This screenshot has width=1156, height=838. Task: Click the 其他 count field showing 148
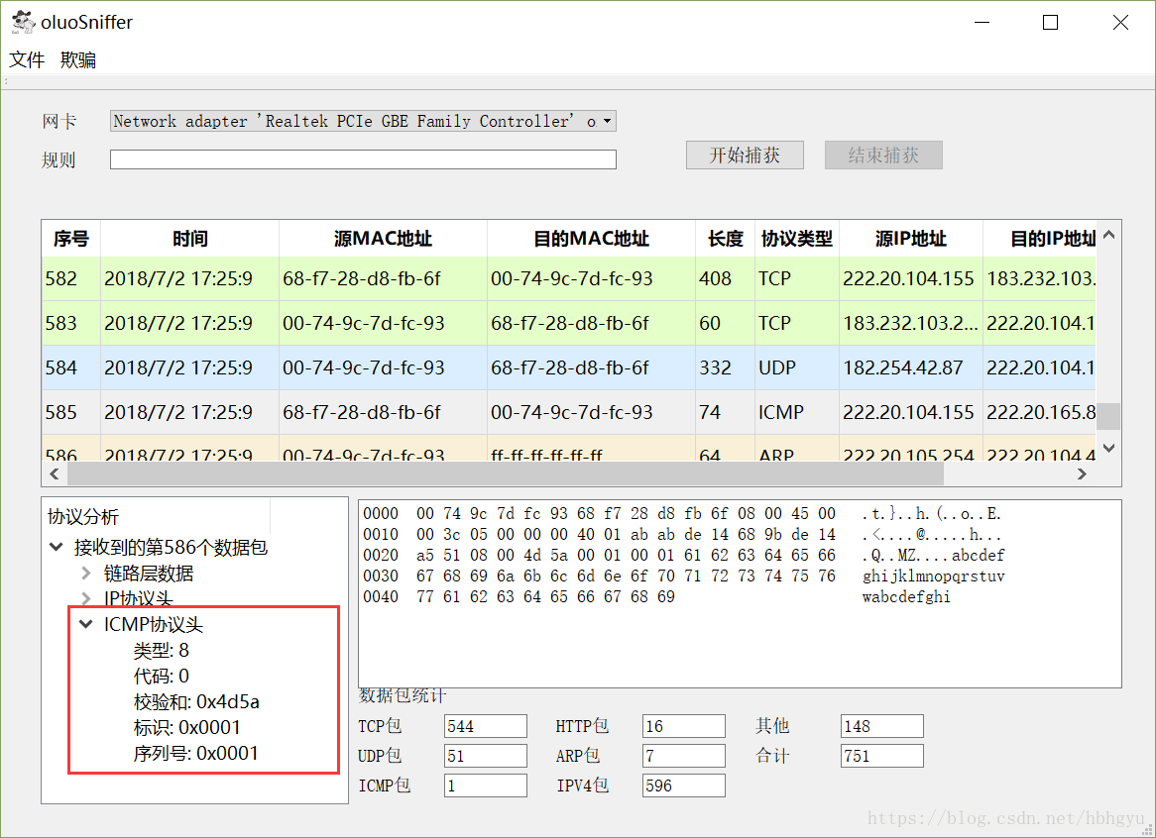pos(881,726)
